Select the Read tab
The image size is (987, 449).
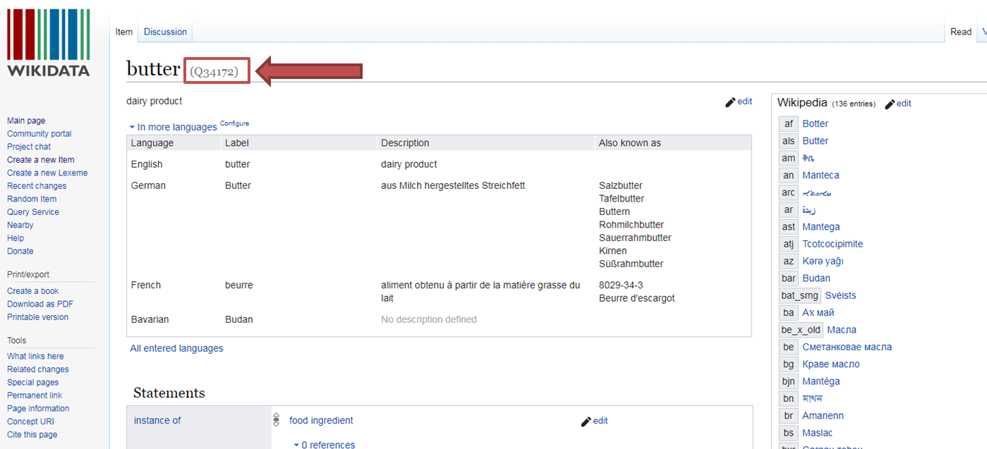960,32
